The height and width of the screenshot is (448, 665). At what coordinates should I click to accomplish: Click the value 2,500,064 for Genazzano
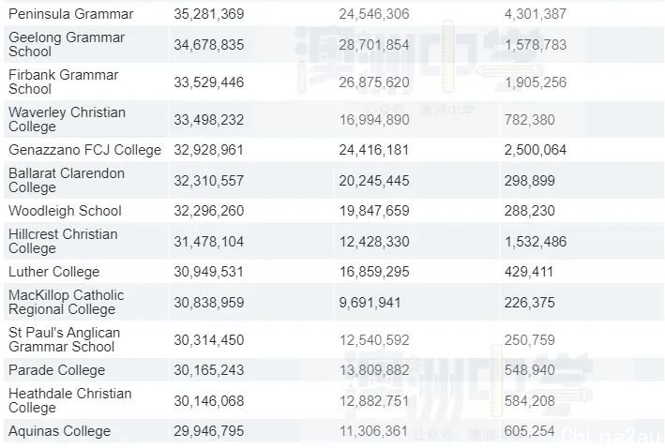pyautogui.click(x=536, y=150)
